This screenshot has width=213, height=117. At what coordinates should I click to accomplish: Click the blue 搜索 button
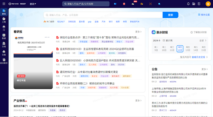click(171, 15)
